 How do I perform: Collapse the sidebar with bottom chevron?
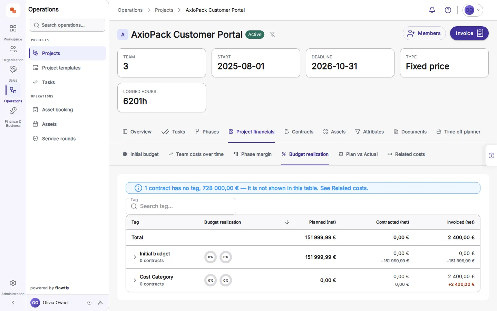click(13, 303)
